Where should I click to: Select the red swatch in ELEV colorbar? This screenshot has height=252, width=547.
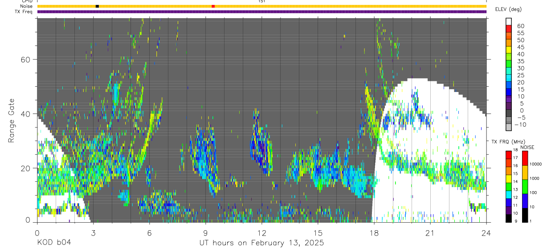[509, 28]
